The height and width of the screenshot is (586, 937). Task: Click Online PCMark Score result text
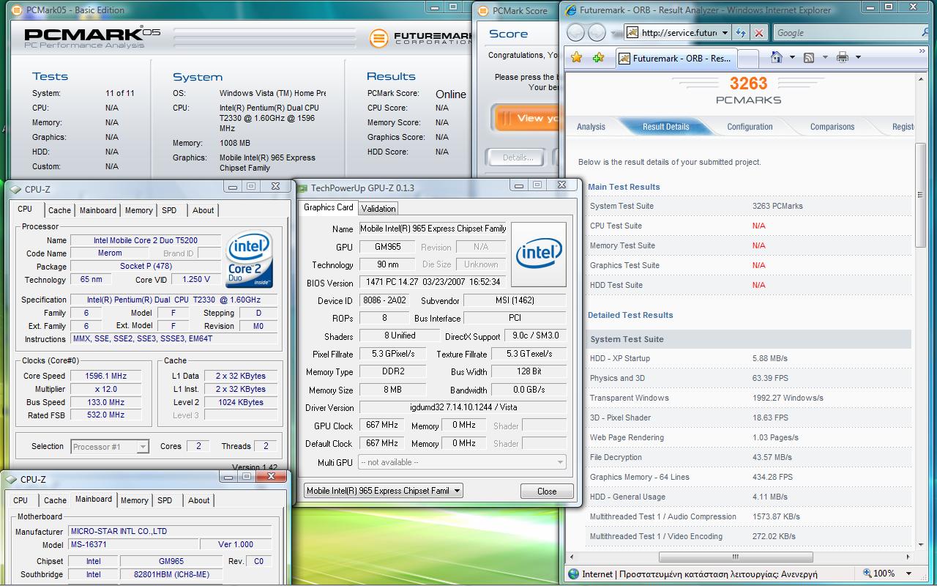click(451, 94)
